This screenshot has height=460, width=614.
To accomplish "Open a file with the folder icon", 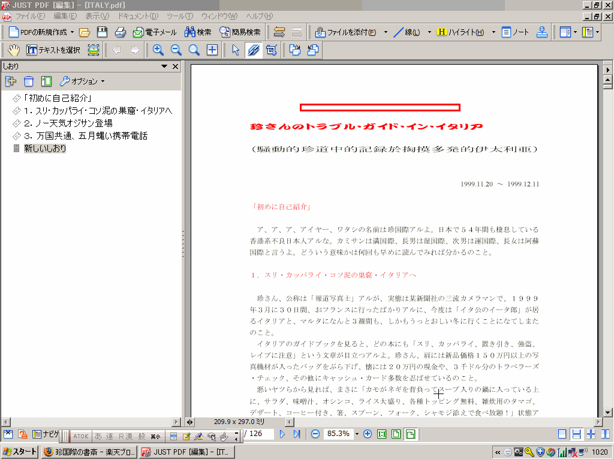I will [84, 32].
